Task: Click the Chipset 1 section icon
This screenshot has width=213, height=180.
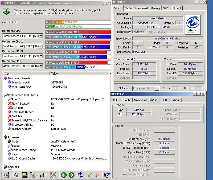Action: tap(6, 166)
